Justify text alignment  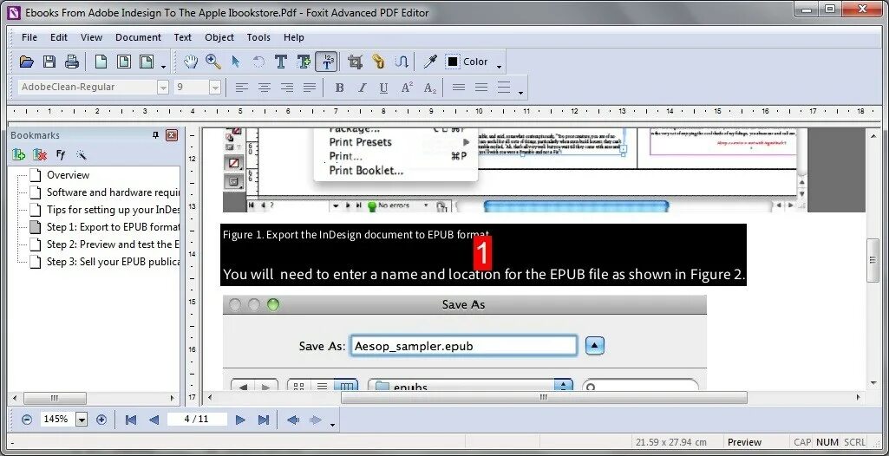coord(310,88)
